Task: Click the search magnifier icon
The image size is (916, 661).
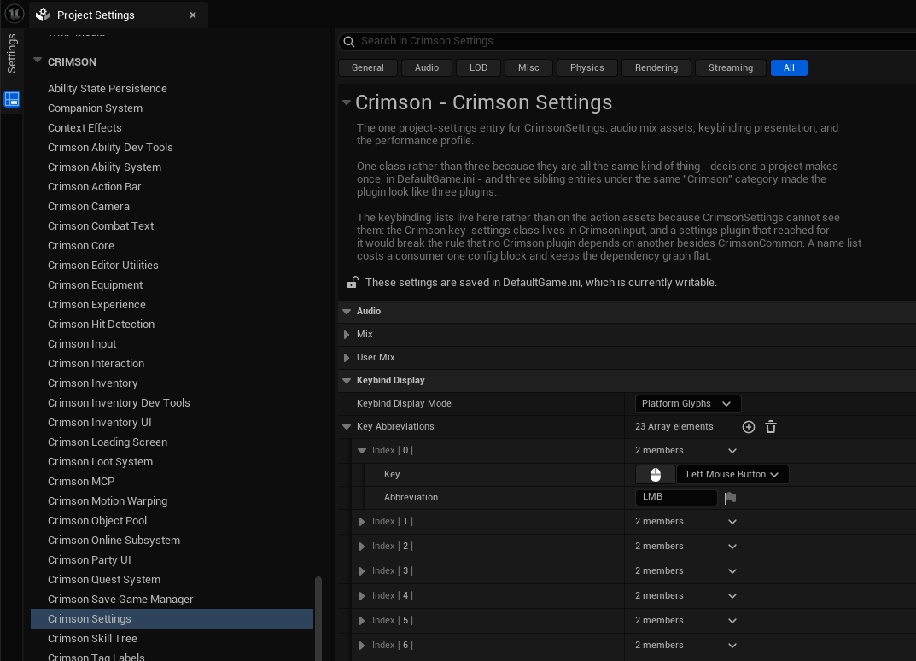Action: [349, 42]
